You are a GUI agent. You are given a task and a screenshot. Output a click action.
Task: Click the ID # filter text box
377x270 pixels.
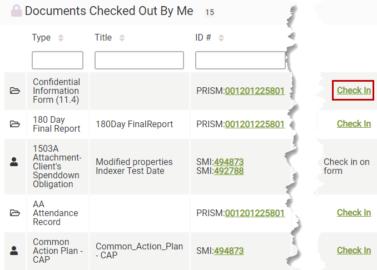click(x=240, y=60)
